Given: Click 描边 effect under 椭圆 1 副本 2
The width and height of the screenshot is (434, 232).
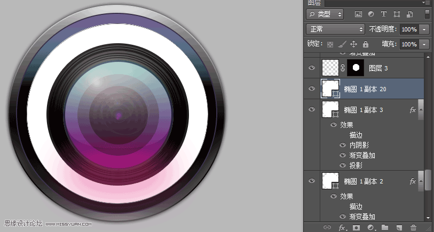Looking at the screenshot, I should (x=356, y=206).
